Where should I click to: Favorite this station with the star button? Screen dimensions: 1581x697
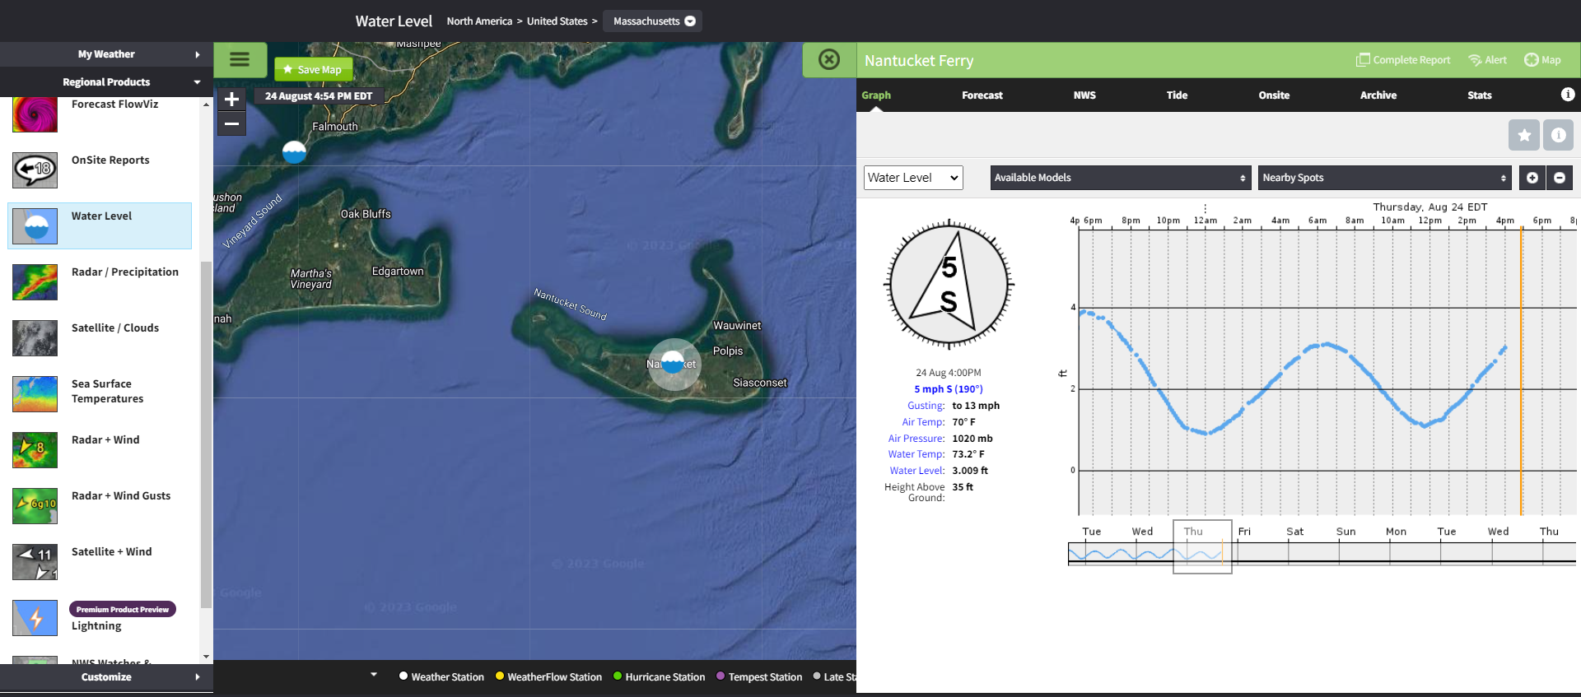(x=1524, y=135)
